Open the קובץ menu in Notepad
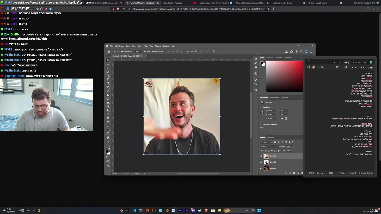The image size is (381, 214). click(x=370, y=67)
